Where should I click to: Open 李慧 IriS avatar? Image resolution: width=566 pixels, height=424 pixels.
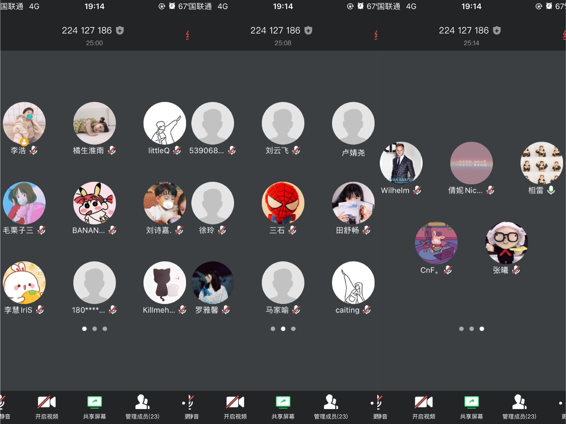(x=24, y=282)
